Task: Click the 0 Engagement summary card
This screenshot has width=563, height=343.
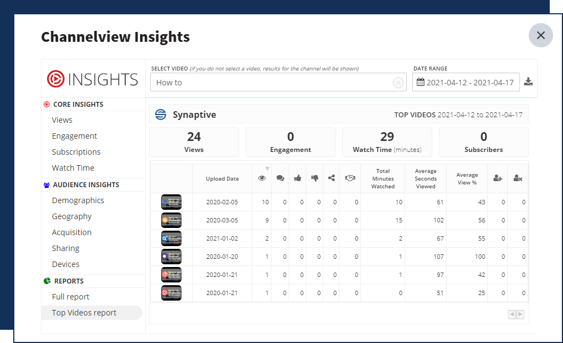Action: click(x=290, y=142)
